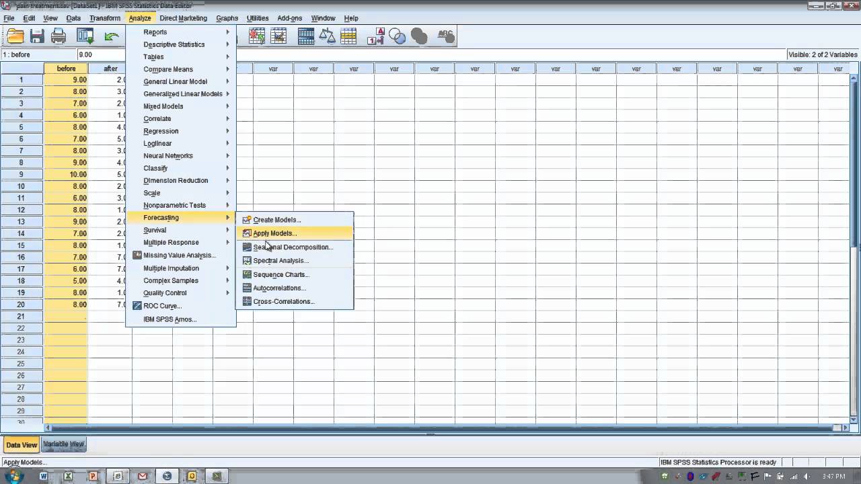Switch to Variable View tab
This screenshot has width=861, height=484.
[64, 444]
